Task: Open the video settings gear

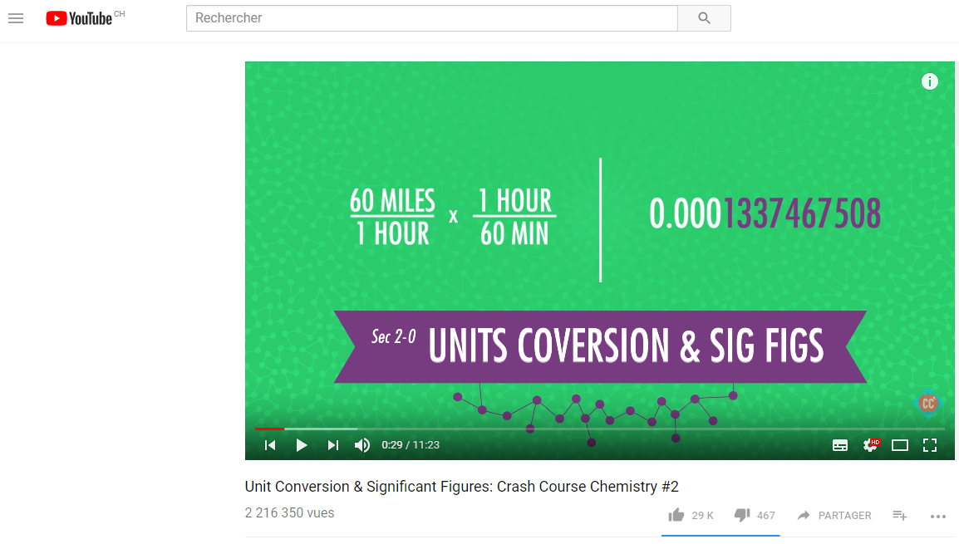Action: click(x=870, y=445)
